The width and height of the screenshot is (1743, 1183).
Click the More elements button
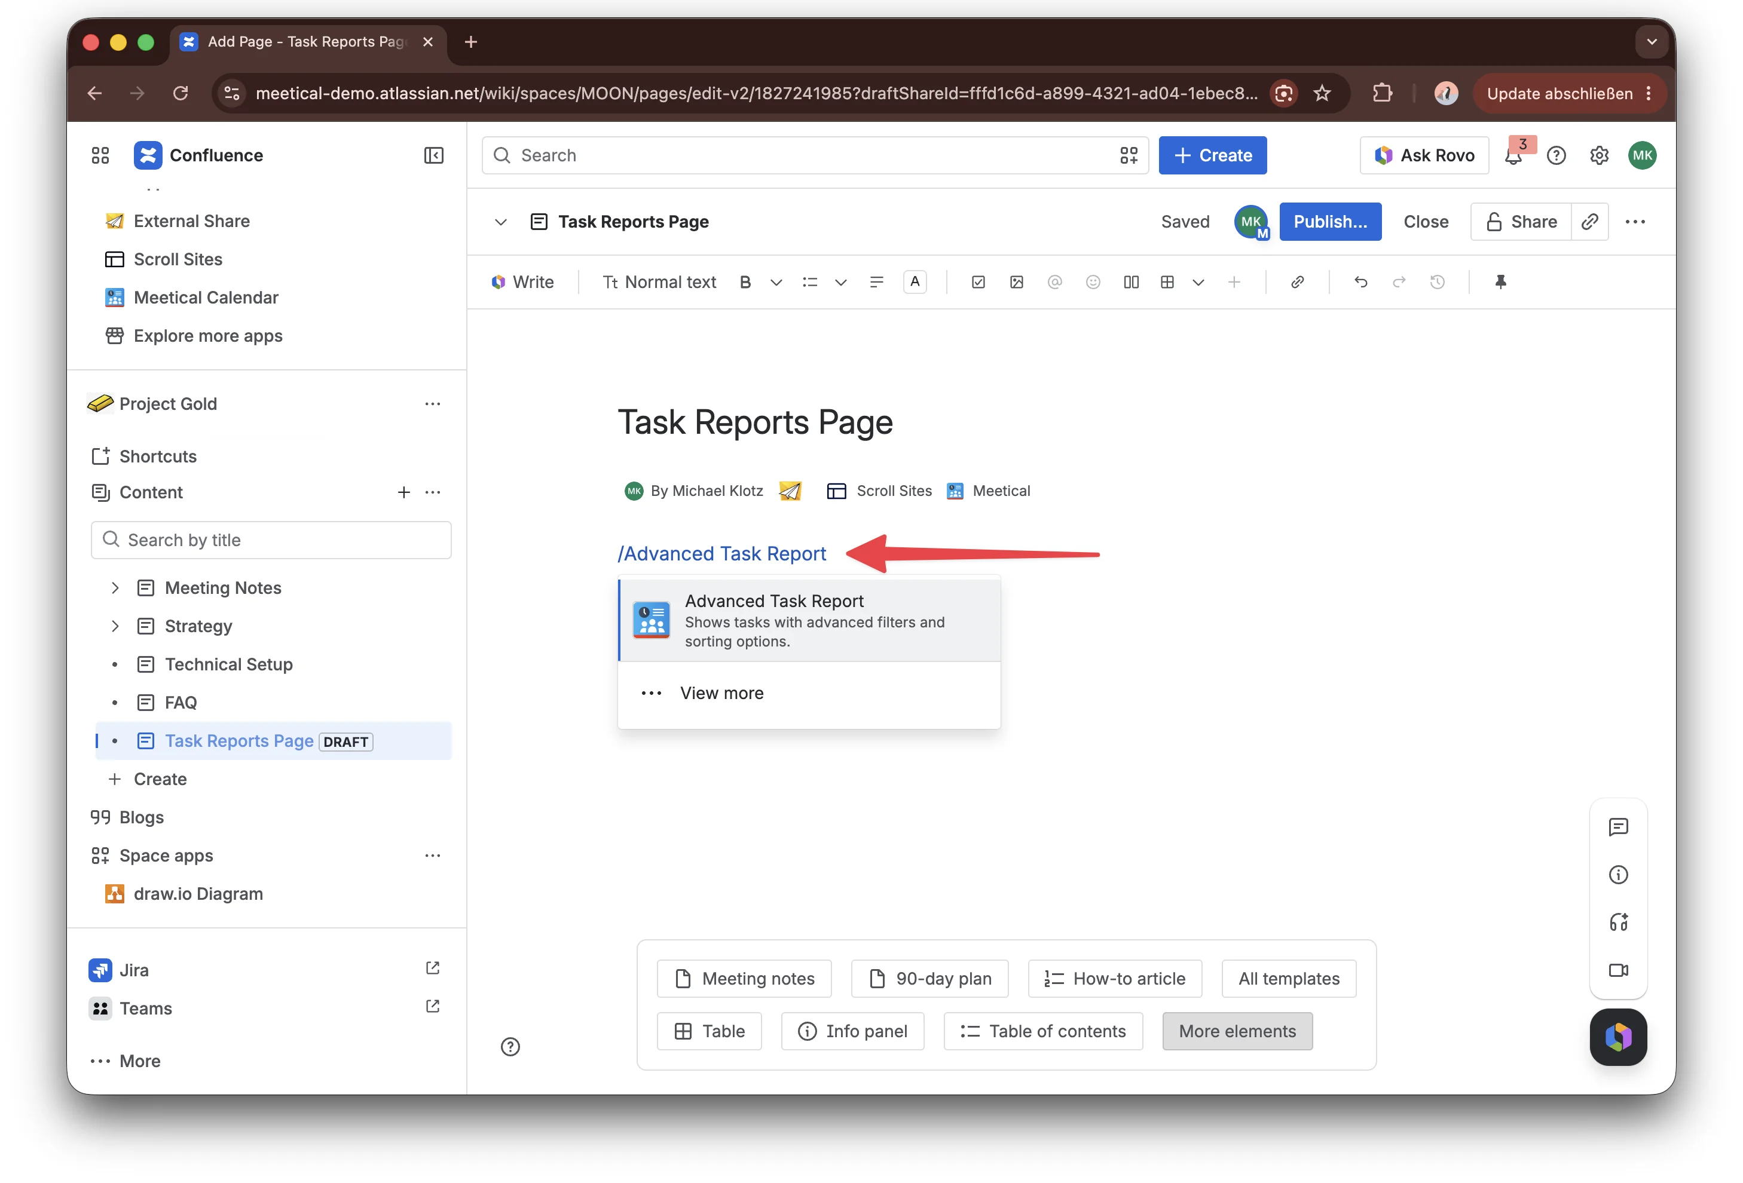[x=1237, y=1031]
